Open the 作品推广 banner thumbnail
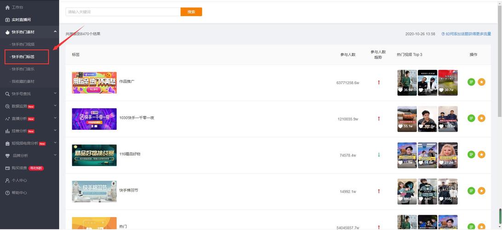The width and height of the screenshot is (502, 230). coord(94,82)
